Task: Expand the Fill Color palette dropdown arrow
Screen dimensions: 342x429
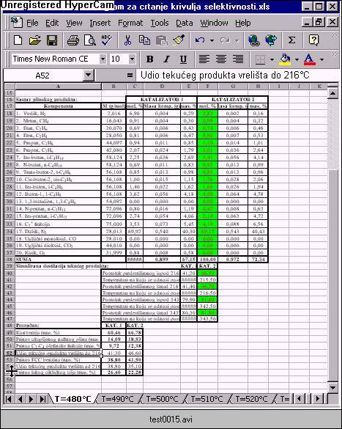Action: coord(297,59)
